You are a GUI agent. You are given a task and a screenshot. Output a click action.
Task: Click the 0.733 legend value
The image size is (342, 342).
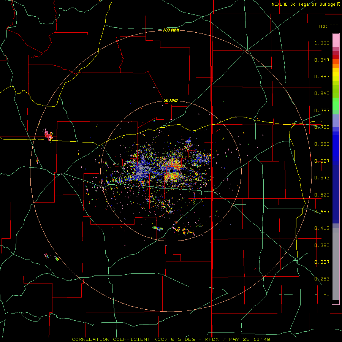322,127
